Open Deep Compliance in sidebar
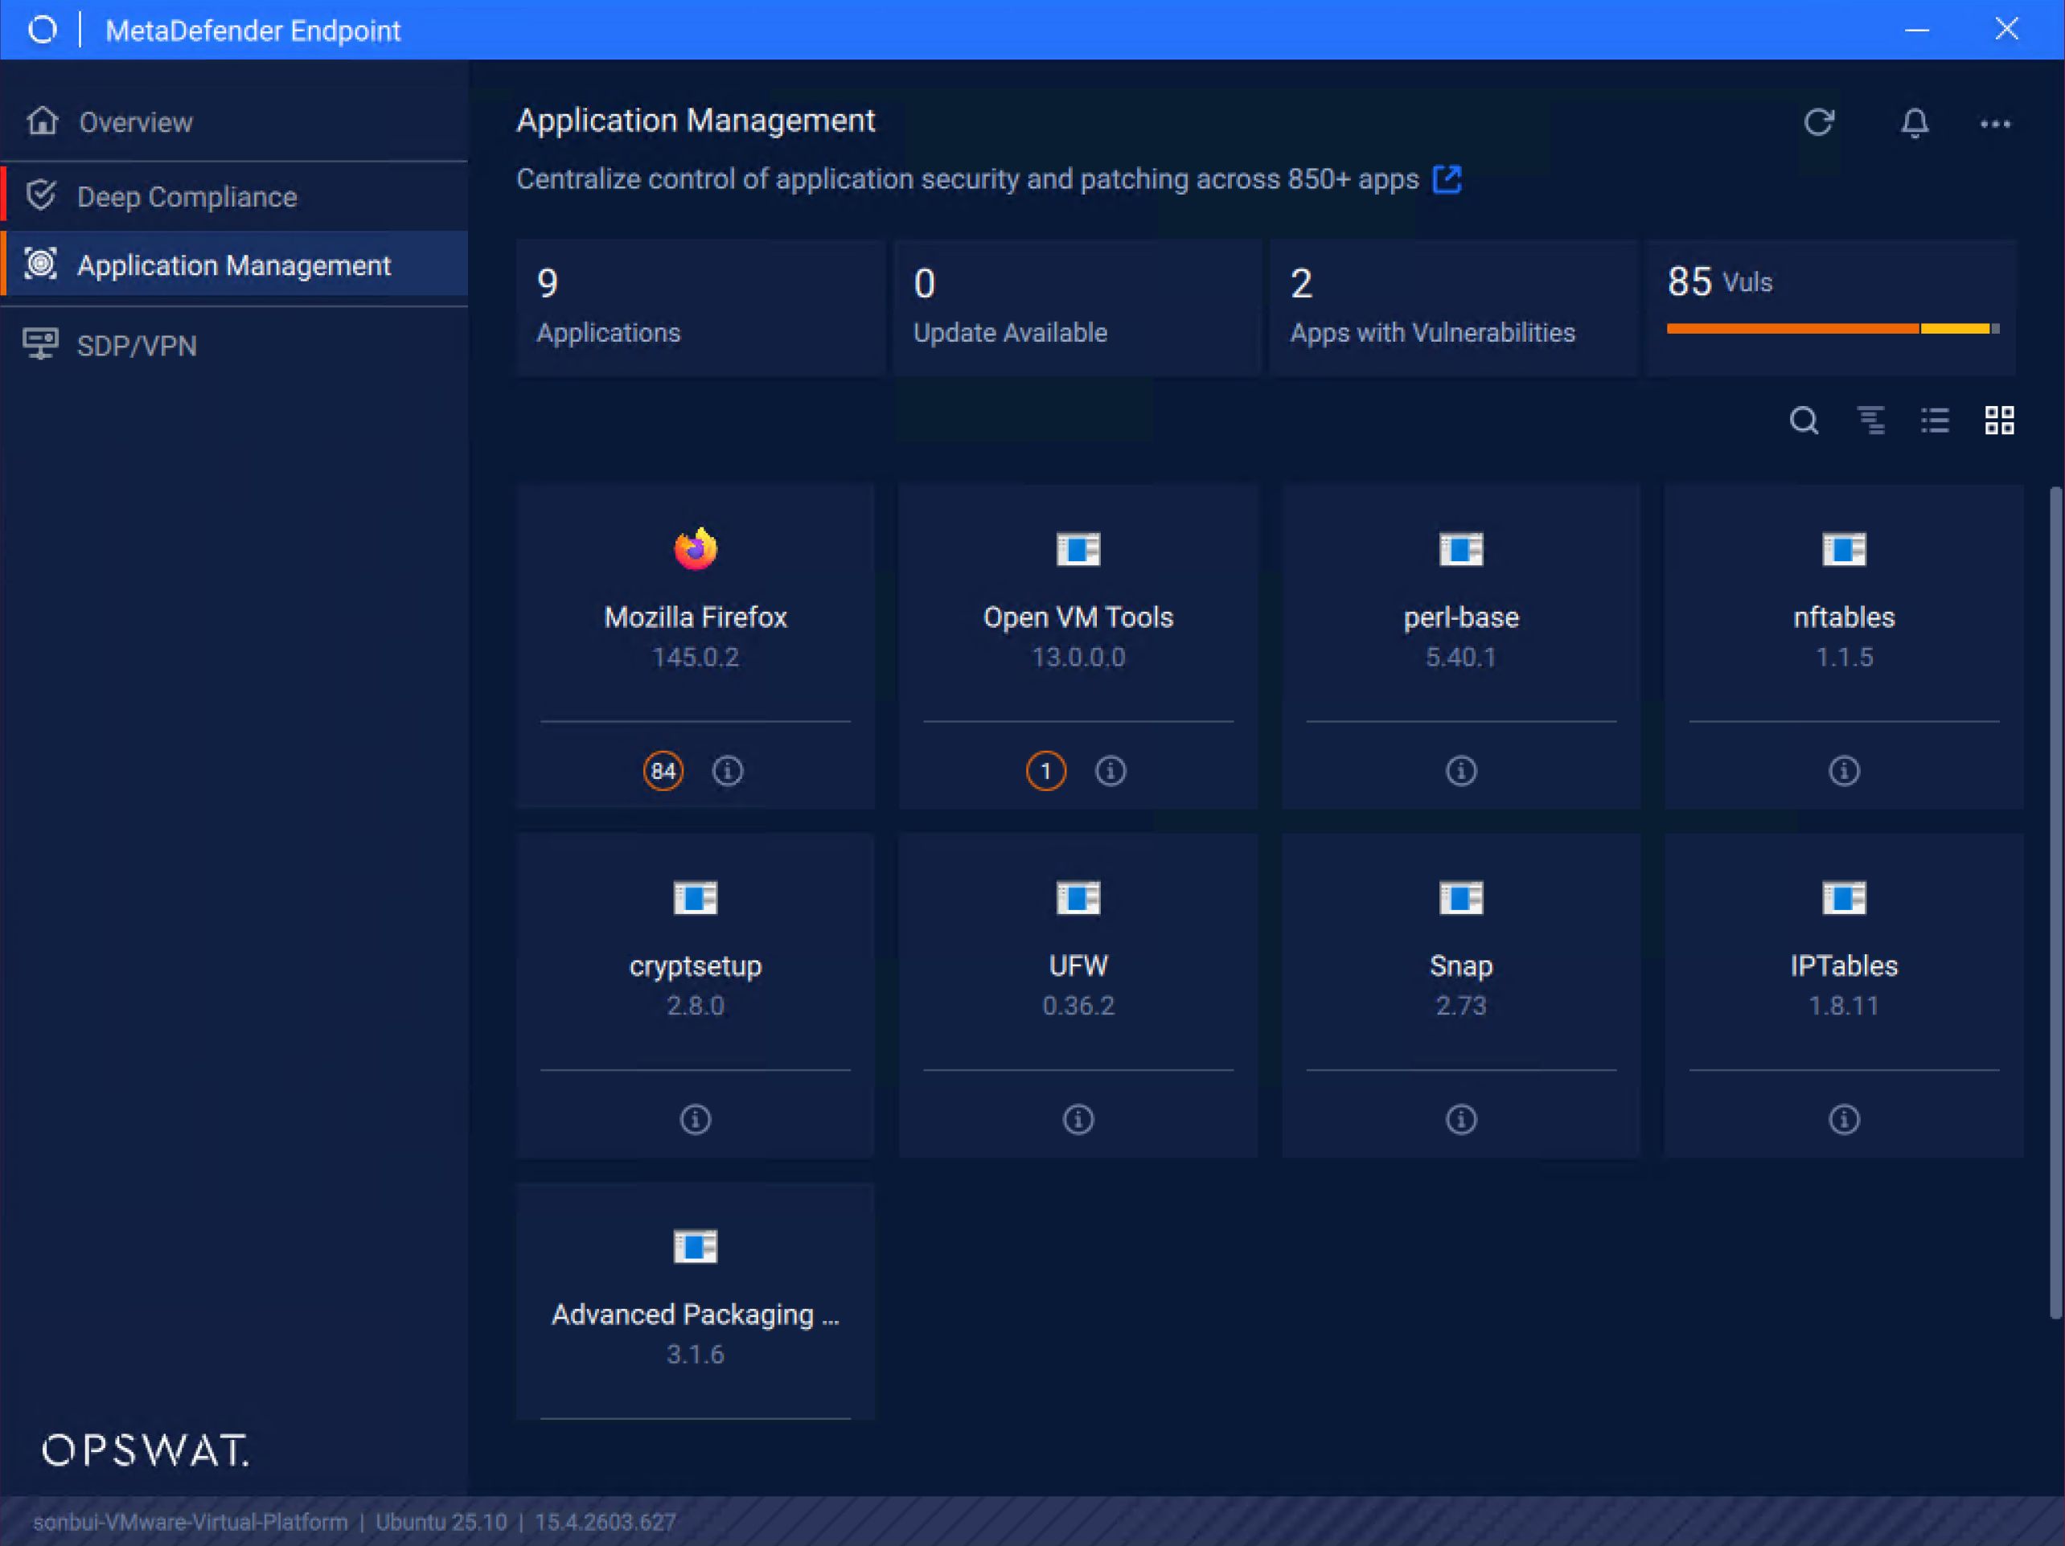The width and height of the screenshot is (2065, 1546). coord(187,197)
